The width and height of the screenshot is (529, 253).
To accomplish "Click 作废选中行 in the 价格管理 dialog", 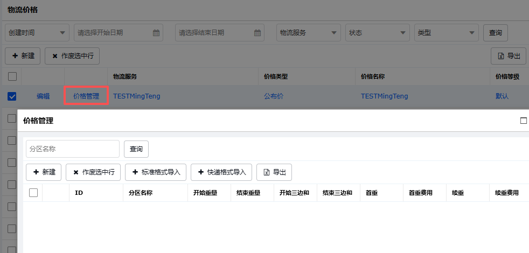I will point(93,172).
